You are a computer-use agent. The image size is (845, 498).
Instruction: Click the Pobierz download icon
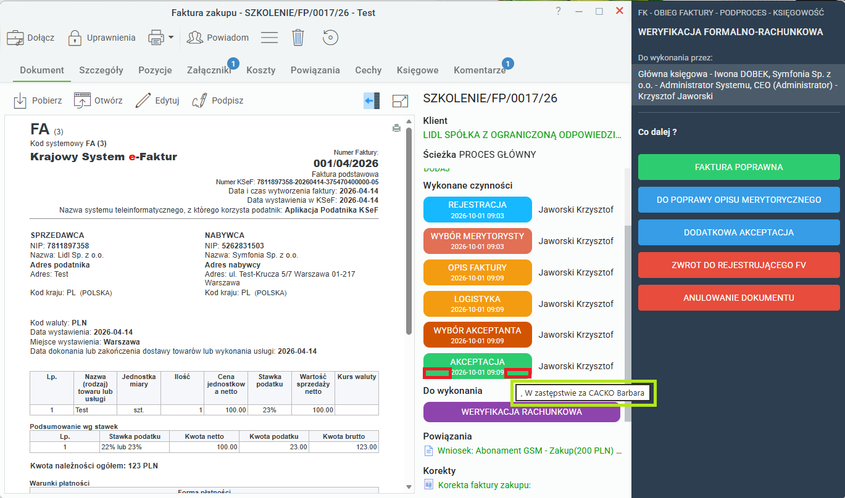click(x=20, y=100)
